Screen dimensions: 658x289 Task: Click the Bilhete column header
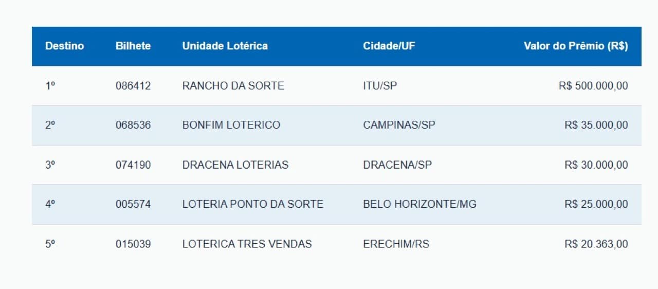point(133,46)
